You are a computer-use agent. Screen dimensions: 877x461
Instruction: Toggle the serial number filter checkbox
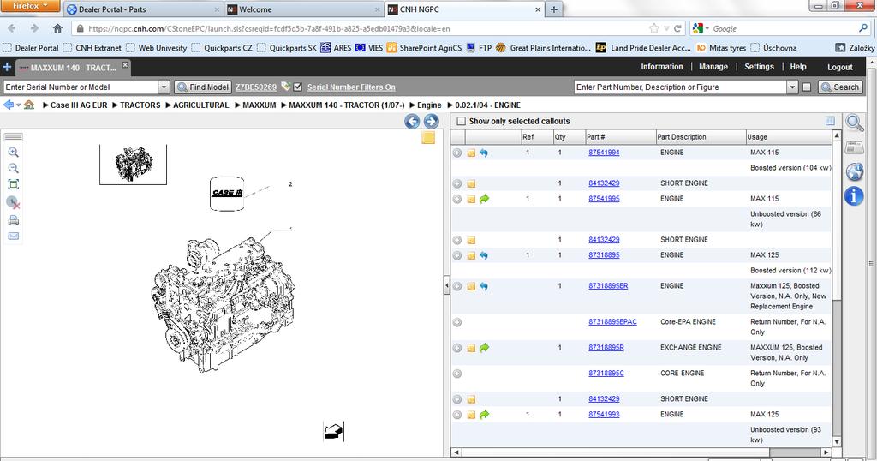(298, 87)
